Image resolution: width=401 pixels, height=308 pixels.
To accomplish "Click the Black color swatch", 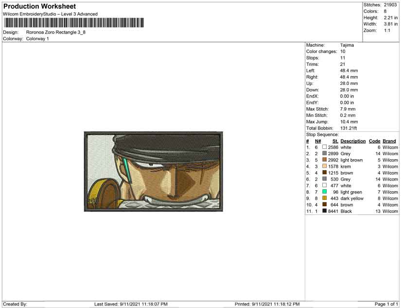I will 324,211.
